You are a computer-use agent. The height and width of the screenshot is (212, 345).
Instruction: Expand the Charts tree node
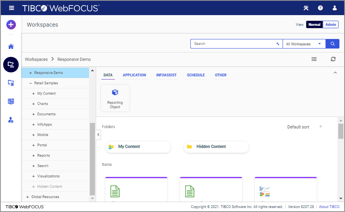click(x=33, y=104)
